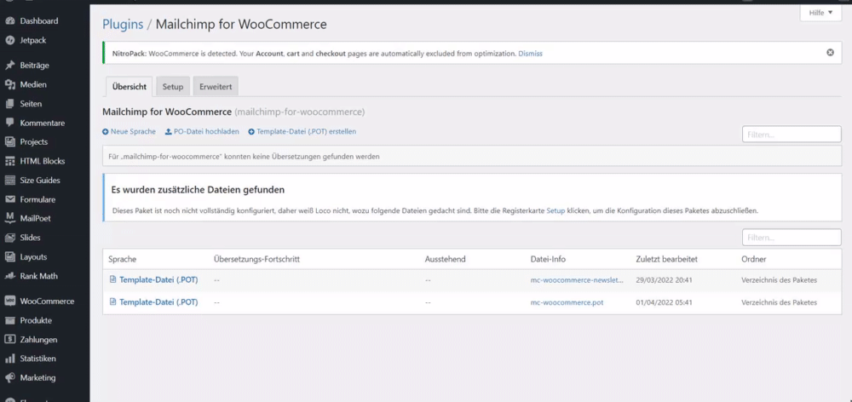Expand the Hilfe dropdown

(x=820, y=13)
